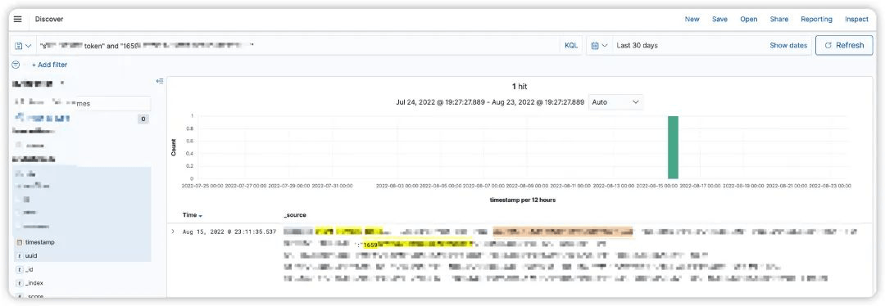Open the hamburger navigation menu
Screen dimensions: 885x306
coord(17,19)
